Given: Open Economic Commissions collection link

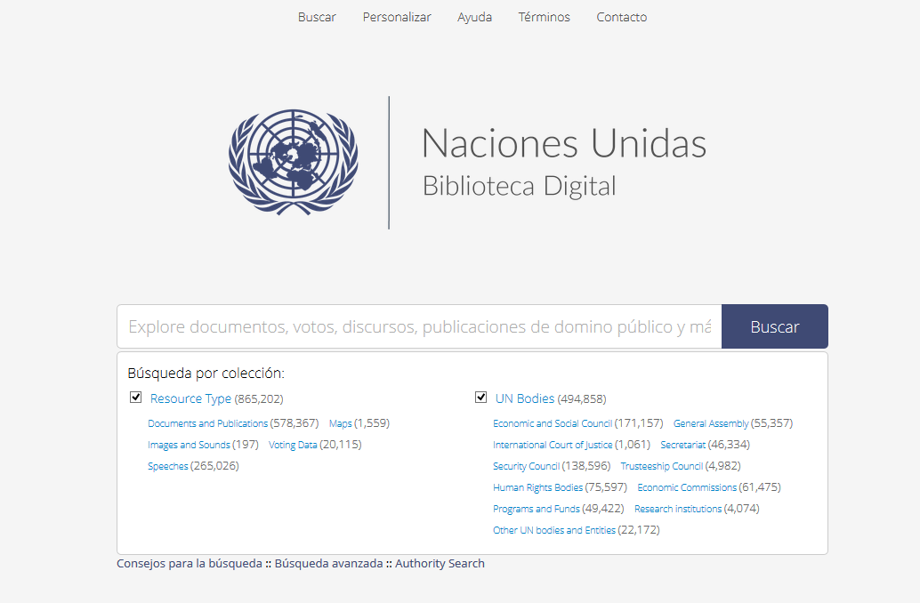Looking at the screenshot, I should click(x=687, y=487).
